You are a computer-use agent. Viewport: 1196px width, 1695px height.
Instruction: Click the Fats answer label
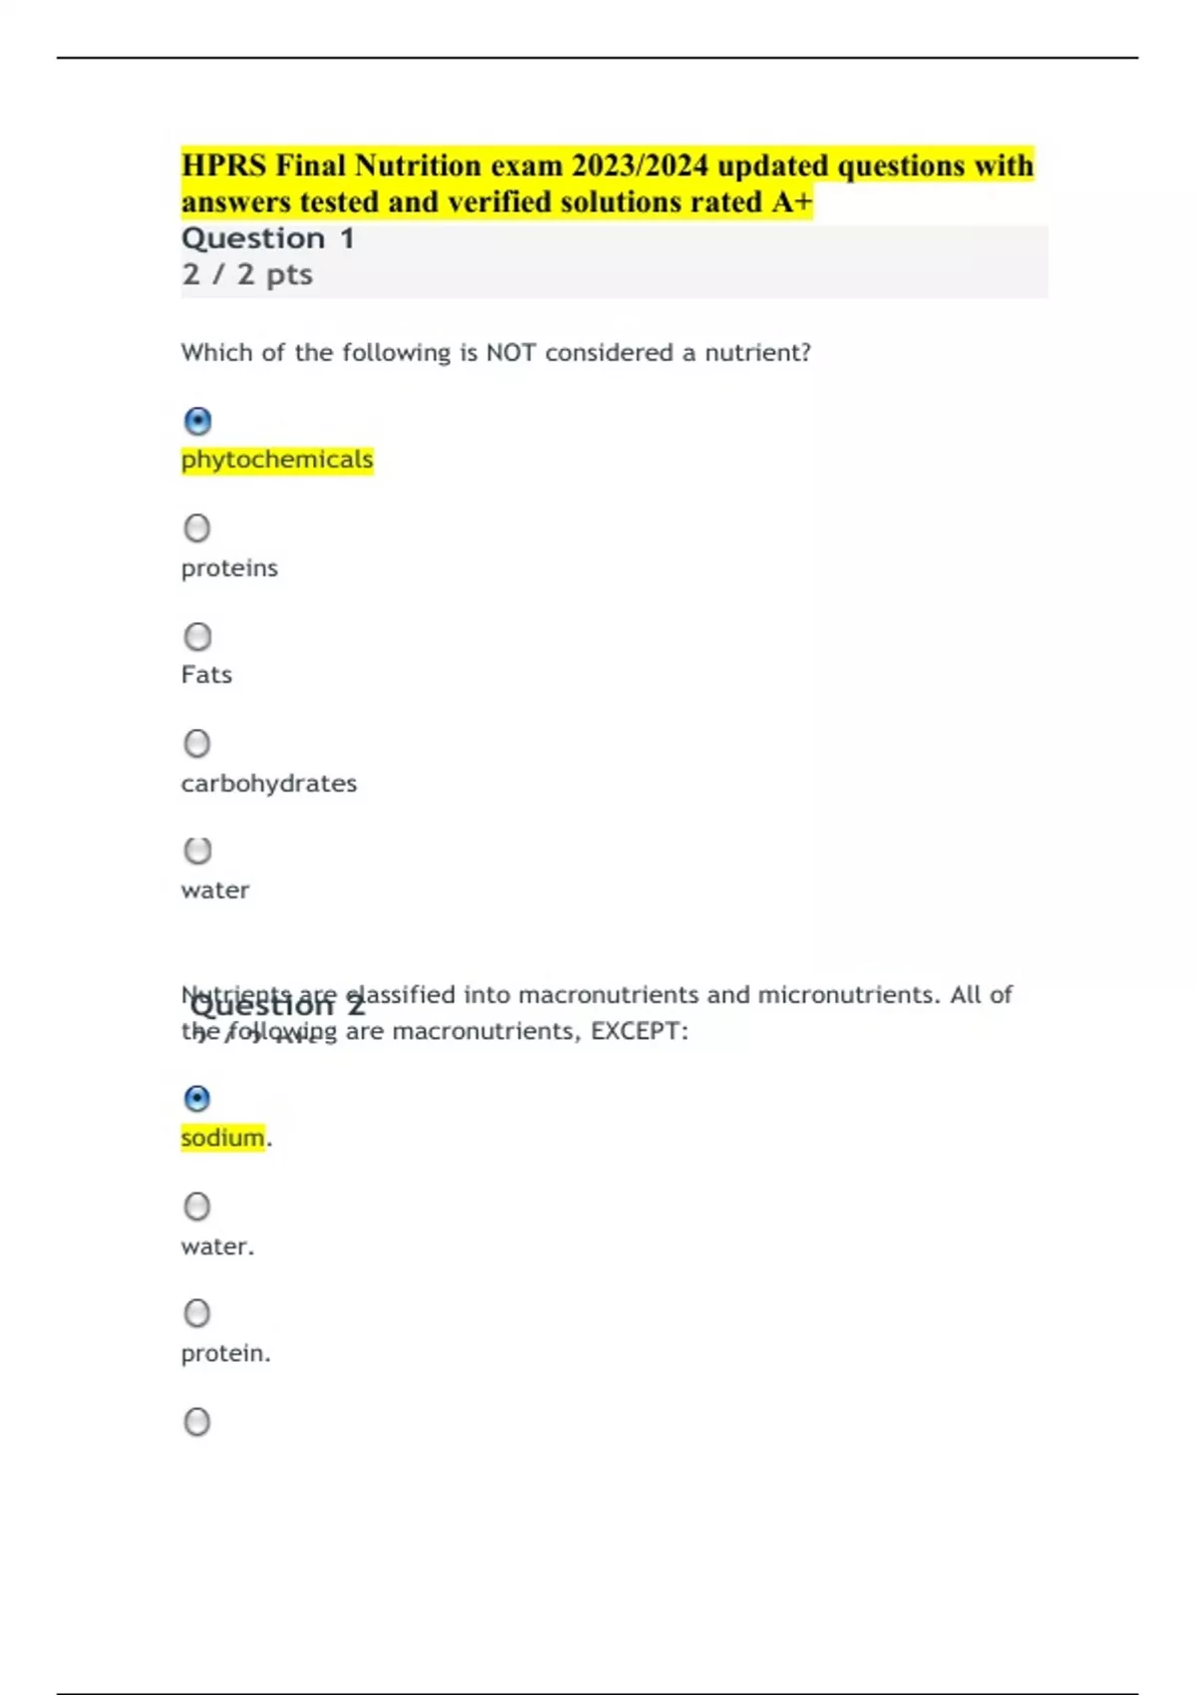[206, 674]
